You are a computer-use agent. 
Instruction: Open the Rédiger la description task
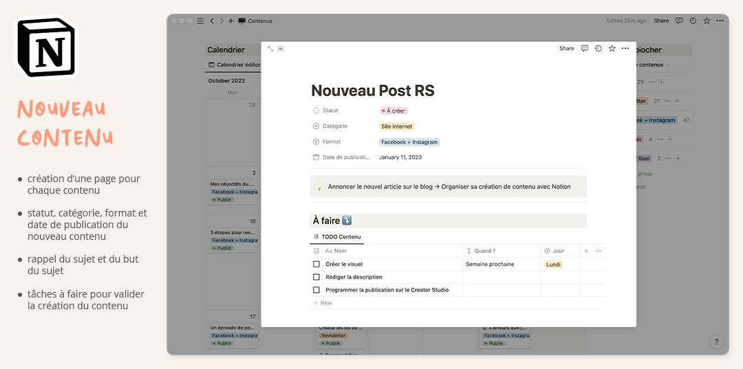[354, 277]
